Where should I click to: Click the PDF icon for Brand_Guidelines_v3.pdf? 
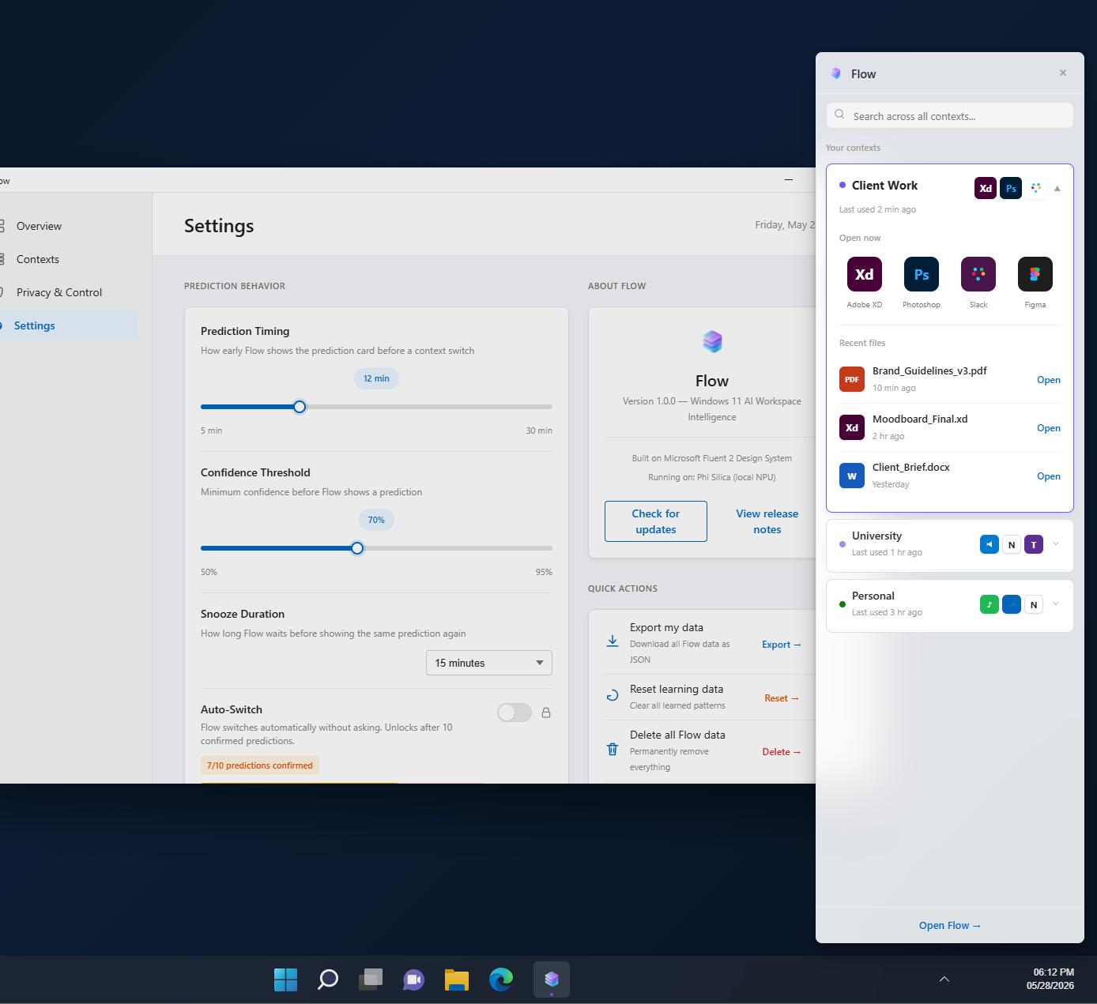(x=852, y=379)
